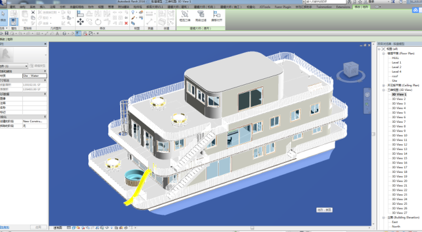422x232 pixels.
Task: Collapse the first Properties section header arrow
Action: [45, 71]
